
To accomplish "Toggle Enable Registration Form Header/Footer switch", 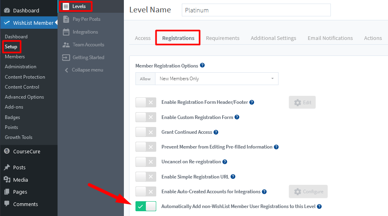I will 146,102.
